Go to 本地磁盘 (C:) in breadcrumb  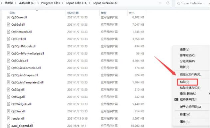click(27, 3)
